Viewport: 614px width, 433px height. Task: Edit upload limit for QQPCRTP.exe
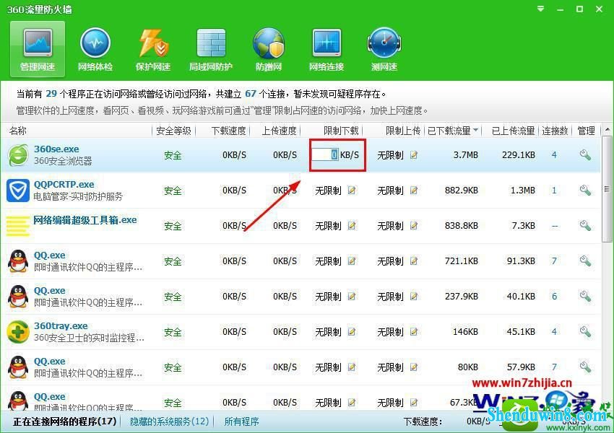click(413, 191)
